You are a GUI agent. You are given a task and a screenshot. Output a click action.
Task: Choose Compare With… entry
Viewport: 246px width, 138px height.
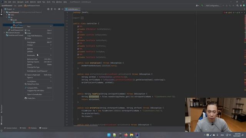click(x=38, y=88)
